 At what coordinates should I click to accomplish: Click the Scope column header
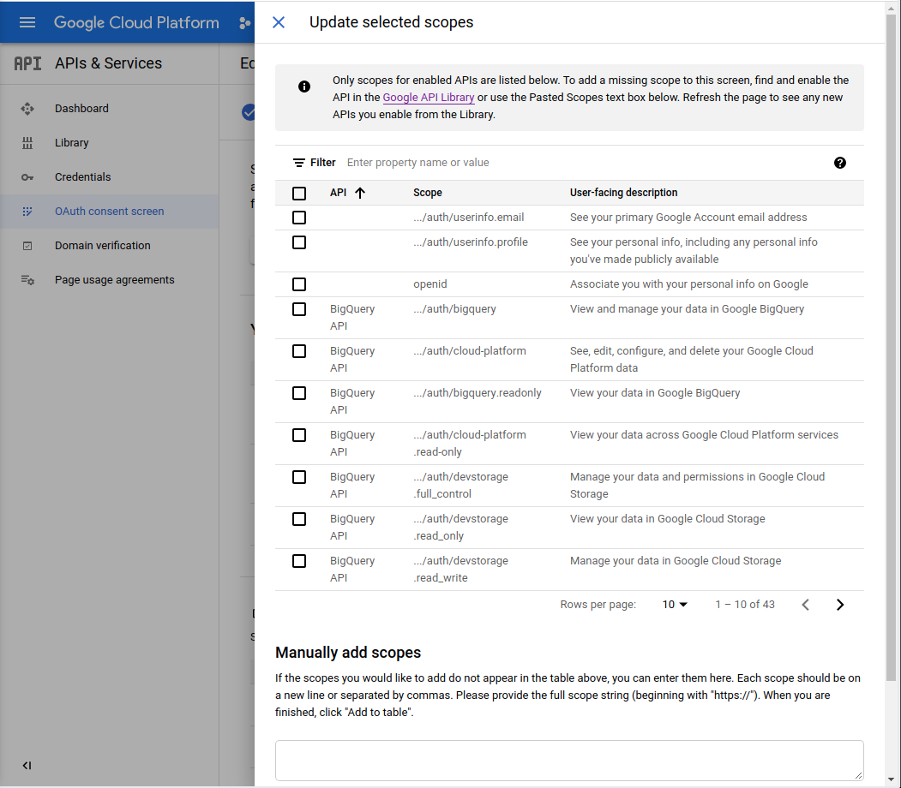(x=428, y=193)
